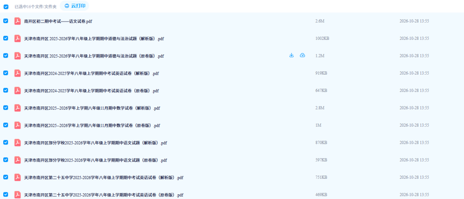Toggle the select-all checkbox at top
The image size is (464, 199).
point(6,7)
